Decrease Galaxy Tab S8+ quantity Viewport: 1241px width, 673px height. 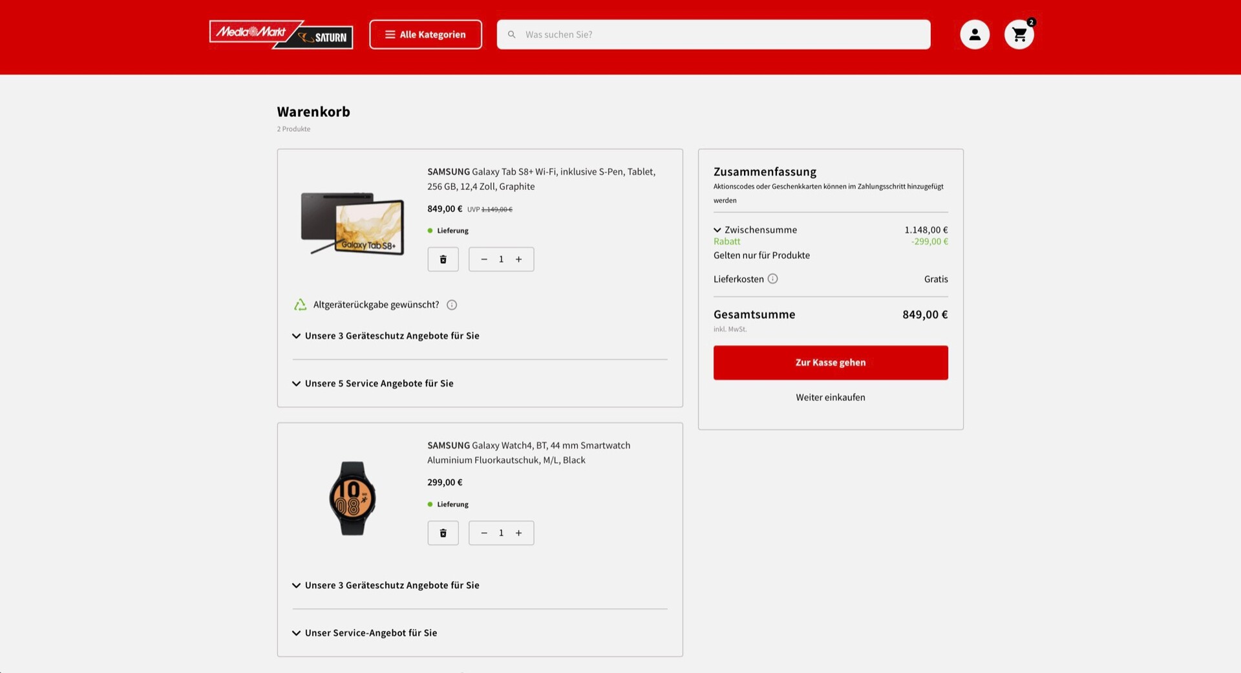484,259
